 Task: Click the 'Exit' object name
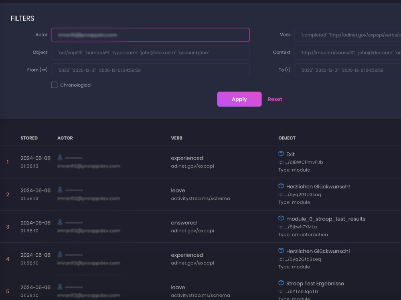click(290, 154)
